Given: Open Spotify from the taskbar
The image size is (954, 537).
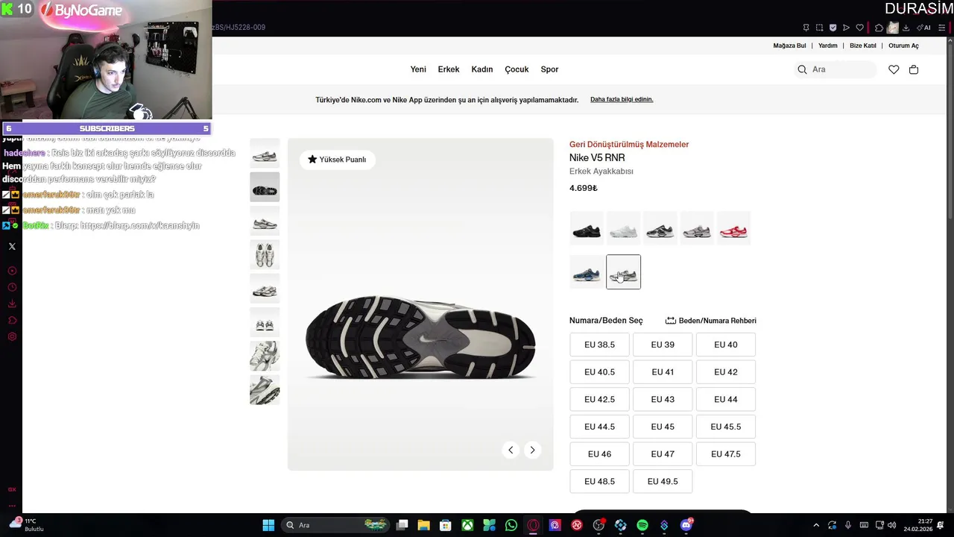Looking at the screenshot, I should [642, 525].
